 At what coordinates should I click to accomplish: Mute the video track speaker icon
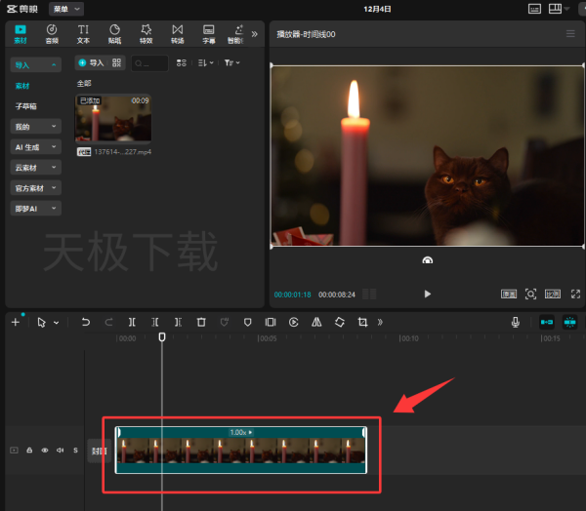coord(60,451)
